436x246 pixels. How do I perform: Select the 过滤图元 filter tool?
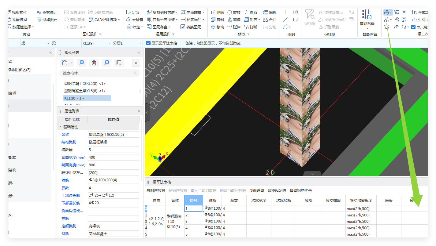47,20
